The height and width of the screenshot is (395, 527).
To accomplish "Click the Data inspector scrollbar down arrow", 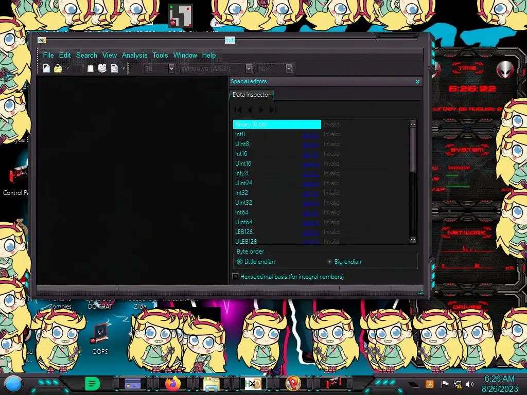I will coord(413,240).
